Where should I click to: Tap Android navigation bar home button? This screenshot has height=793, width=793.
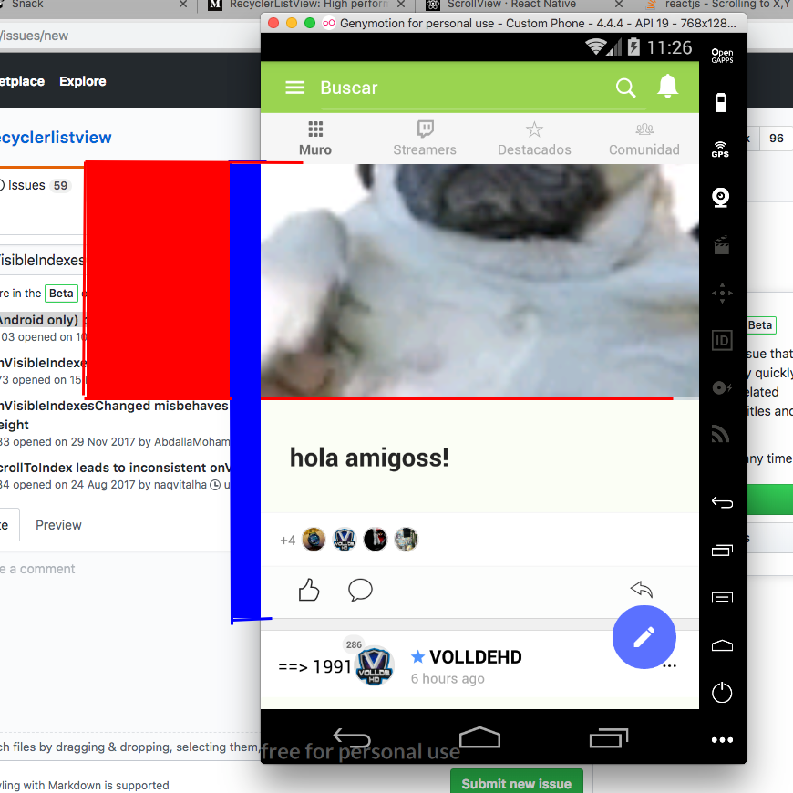click(x=479, y=737)
